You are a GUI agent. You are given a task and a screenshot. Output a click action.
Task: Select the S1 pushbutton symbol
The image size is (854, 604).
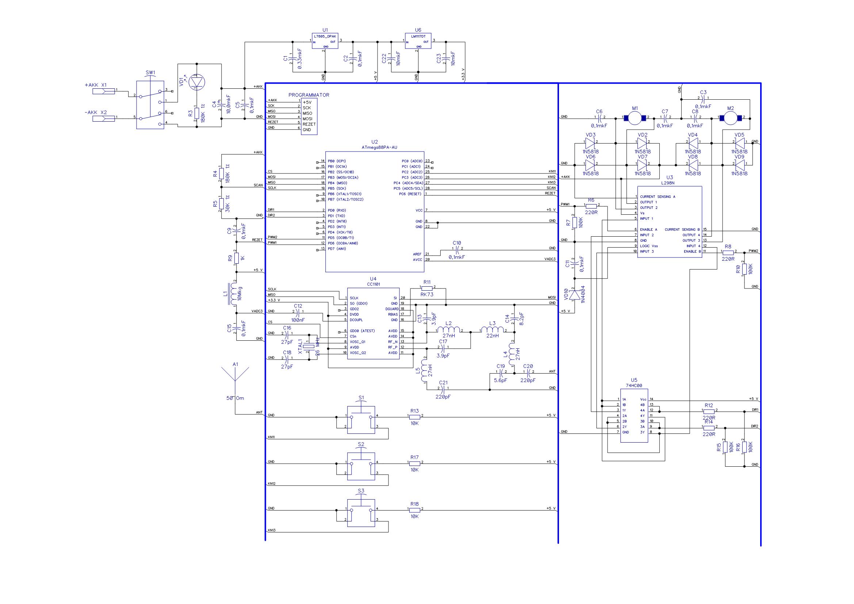pyautogui.click(x=361, y=420)
